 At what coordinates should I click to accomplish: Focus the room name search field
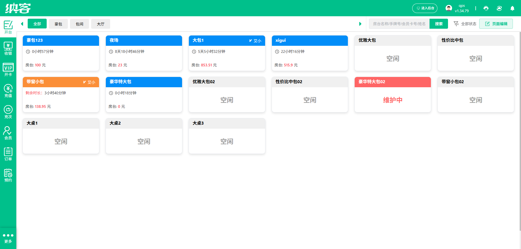click(x=399, y=24)
